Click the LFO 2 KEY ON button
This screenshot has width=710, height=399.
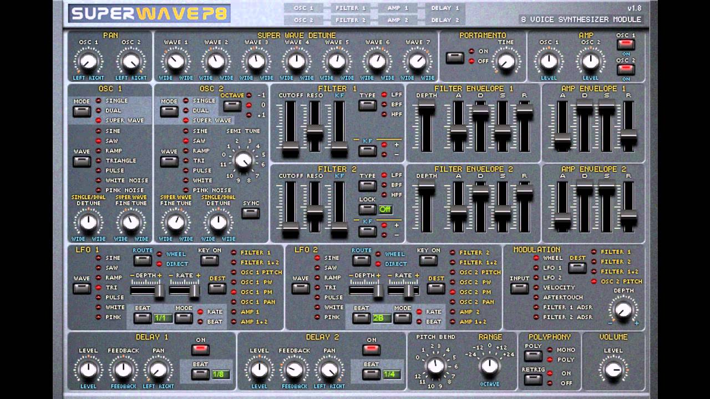(428, 260)
